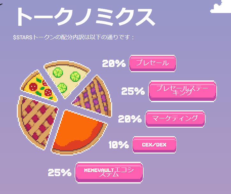
Task: Click the トークノミクス heading
Action: click(x=86, y=17)
